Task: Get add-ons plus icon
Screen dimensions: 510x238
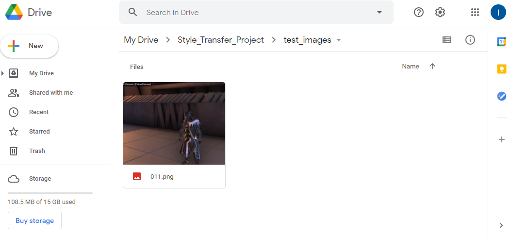Action: point(502,140)
